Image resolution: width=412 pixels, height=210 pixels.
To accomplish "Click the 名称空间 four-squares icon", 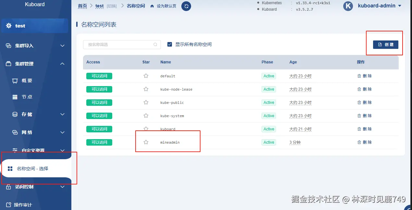I will (10, 169).
